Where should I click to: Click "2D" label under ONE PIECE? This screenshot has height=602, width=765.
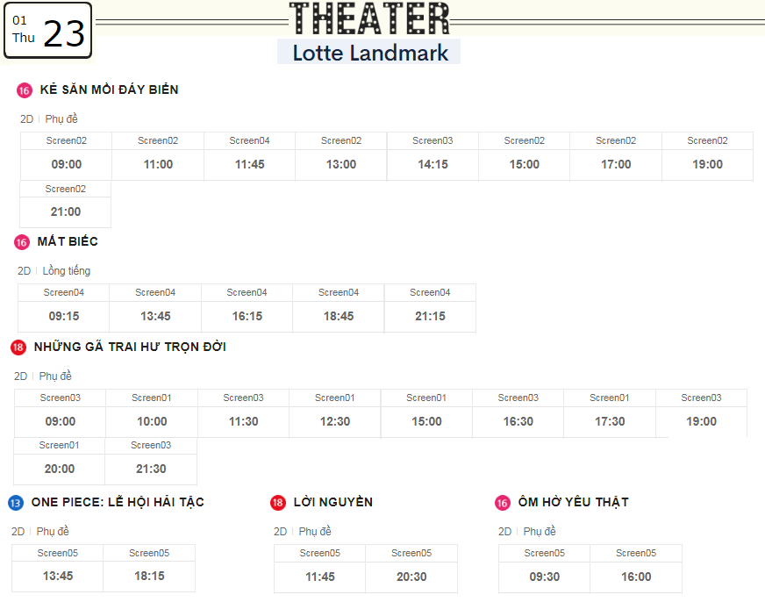[18, 531]
